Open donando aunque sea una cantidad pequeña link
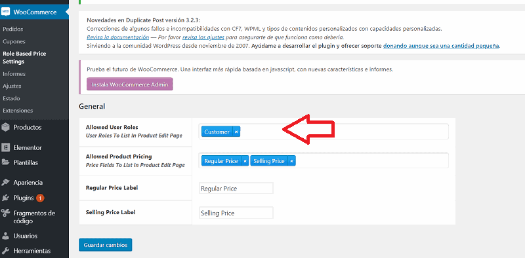The image size is (525, 258). [441, 46]
